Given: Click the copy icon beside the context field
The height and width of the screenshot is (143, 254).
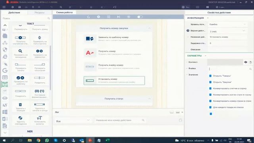Looking at the screenshot, I should click(250, 62).
